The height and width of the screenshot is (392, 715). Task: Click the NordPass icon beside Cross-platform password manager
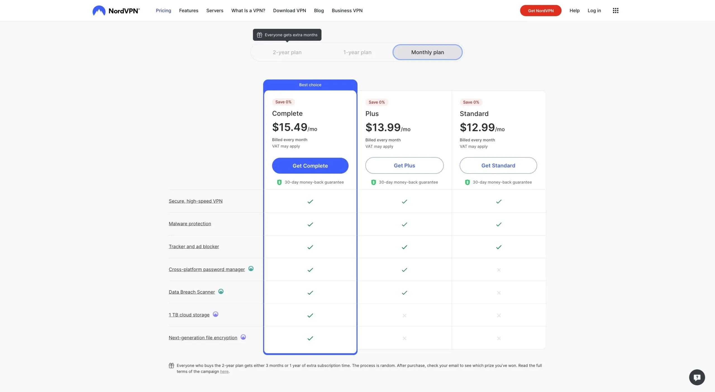pos(251,269)
